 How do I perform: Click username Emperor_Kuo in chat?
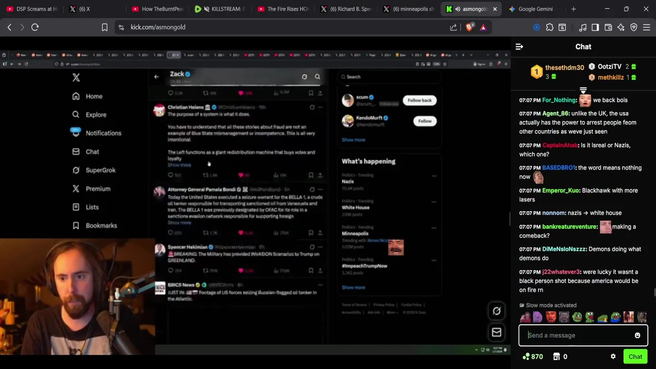click(560, 191)
